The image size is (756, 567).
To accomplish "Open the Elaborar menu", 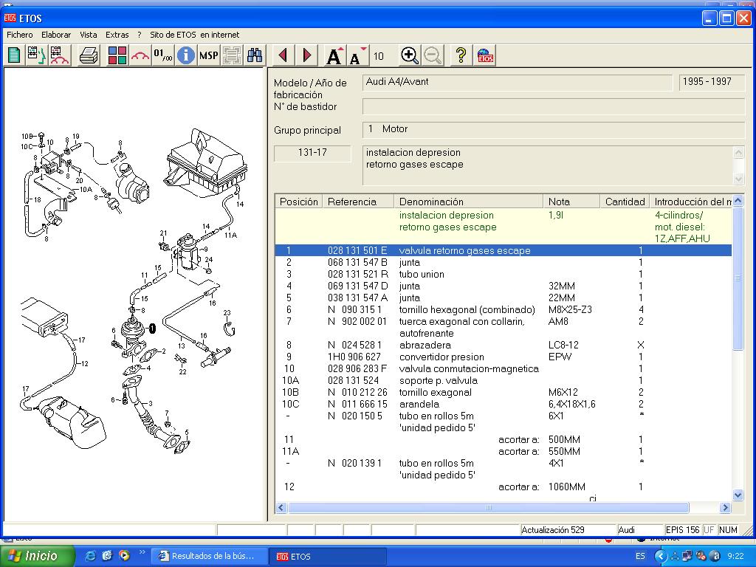I will tap(56, 35).
